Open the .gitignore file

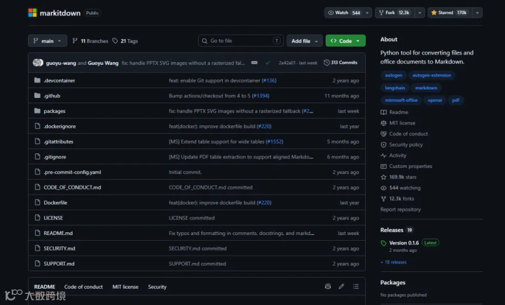(55, 157)
